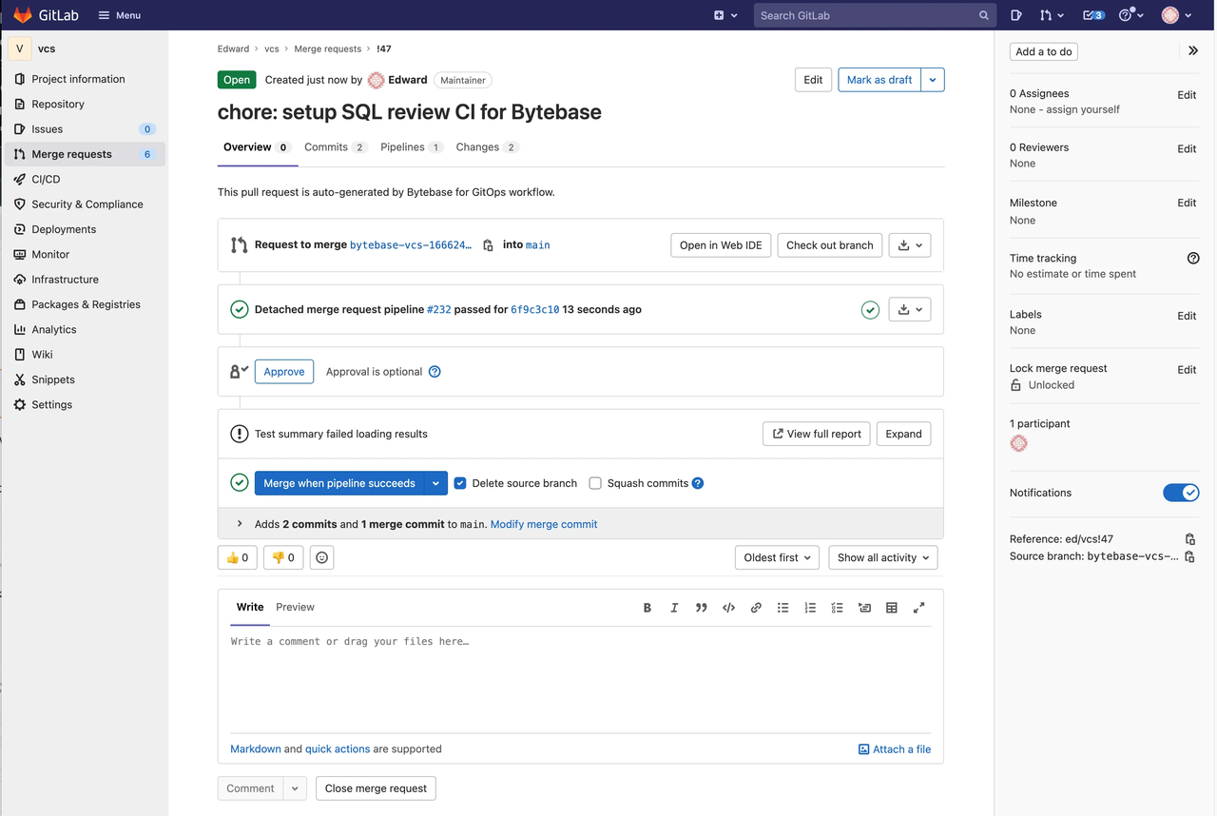Expand the Adds 2 commits section

pyautogui.click(x=238, y=523)
